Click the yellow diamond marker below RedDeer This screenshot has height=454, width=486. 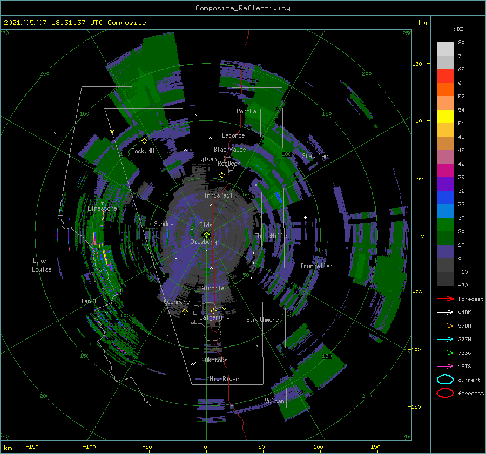point(222,175)
